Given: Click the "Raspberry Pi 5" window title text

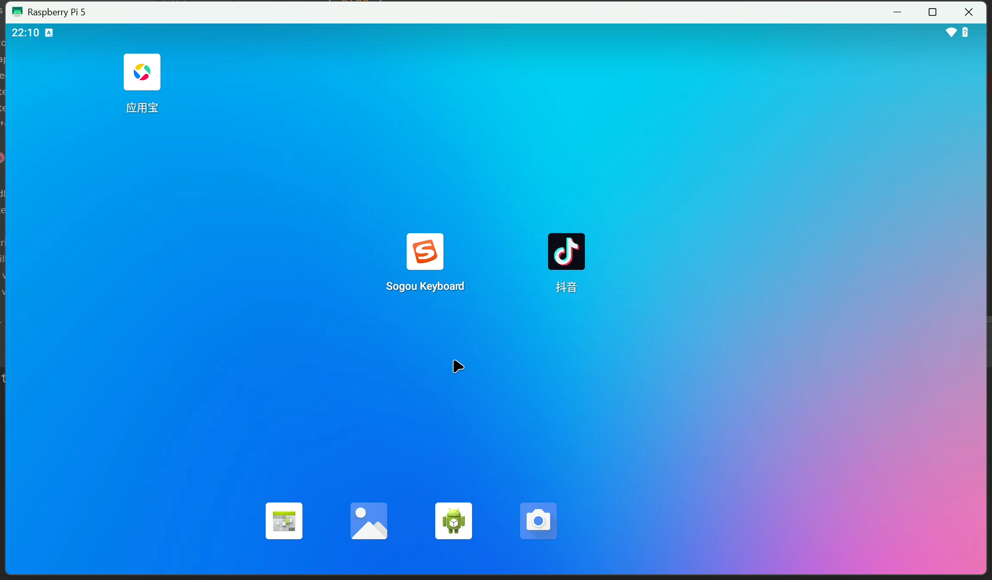Looking at the screenshot, I should pos(56,12).
